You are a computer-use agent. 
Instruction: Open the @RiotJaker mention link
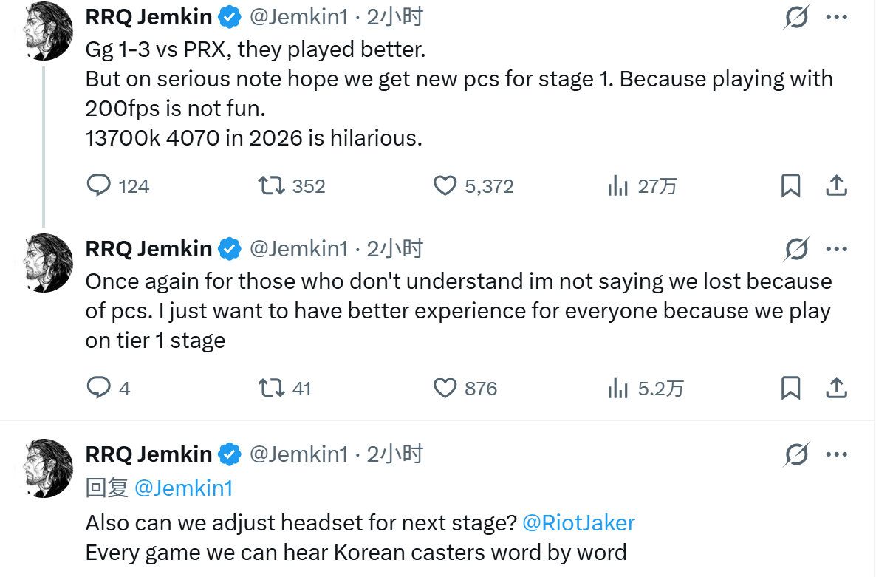(x=578, y=523)
